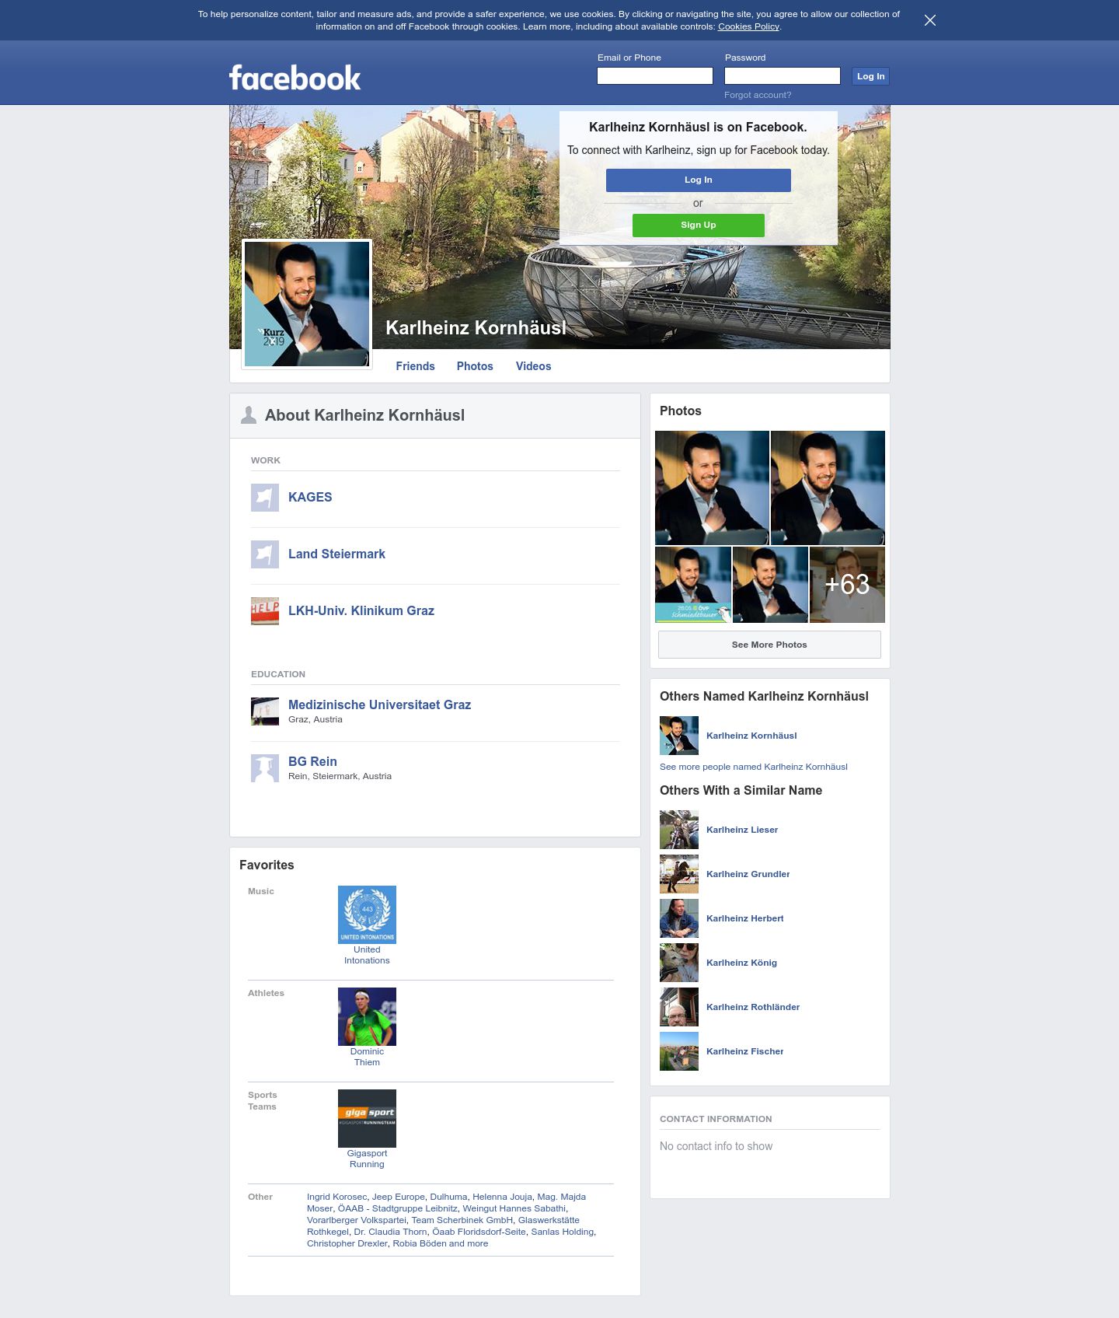Click the header Log In button

click(870, 76)
